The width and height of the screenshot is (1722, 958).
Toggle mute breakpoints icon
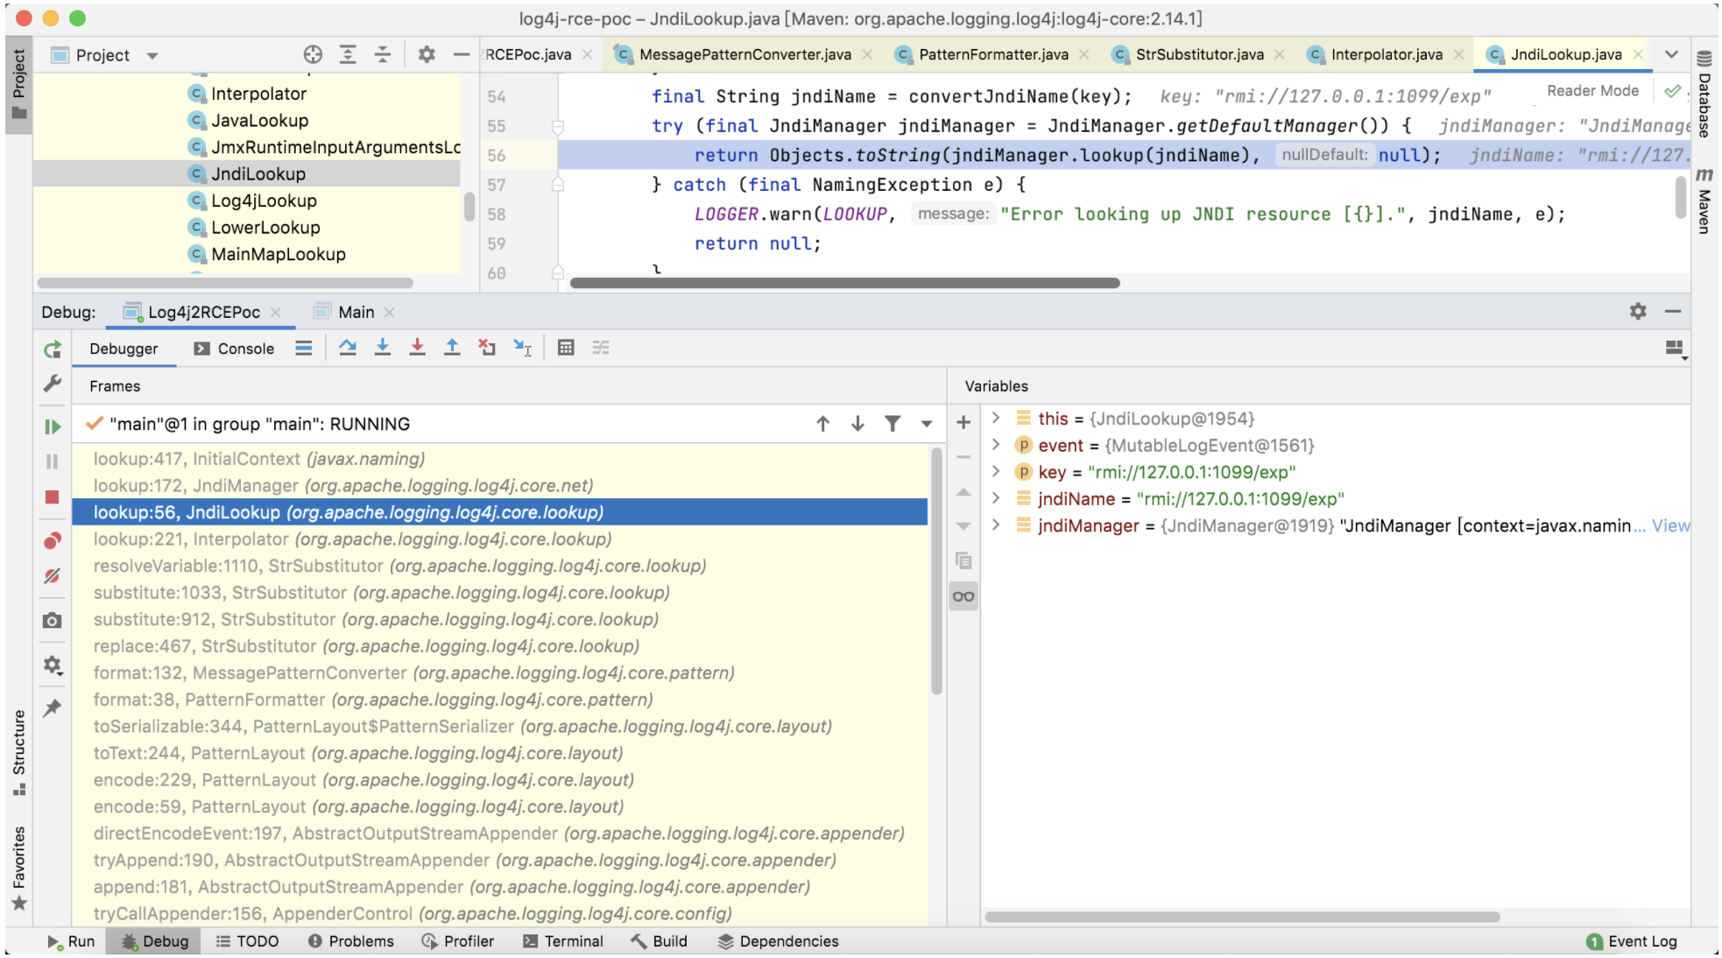tap(53, 575)
